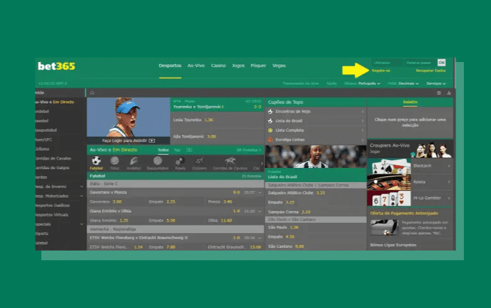Open Corridas de Galgos in sidebar
Screen dimensions: 491x308
click(x=60, y=168)
